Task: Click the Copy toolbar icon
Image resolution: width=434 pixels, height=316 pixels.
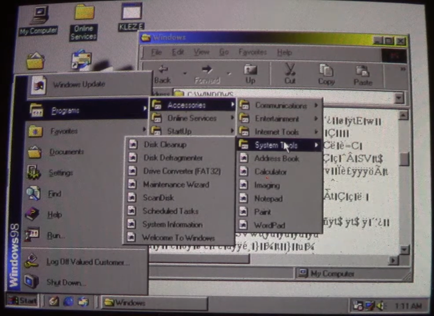Action: (x=327, y=75)
